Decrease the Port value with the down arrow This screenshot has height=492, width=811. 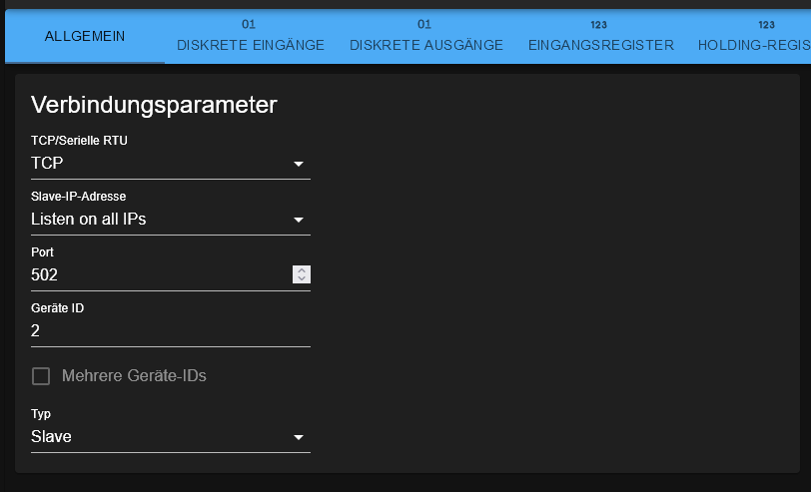302,279
